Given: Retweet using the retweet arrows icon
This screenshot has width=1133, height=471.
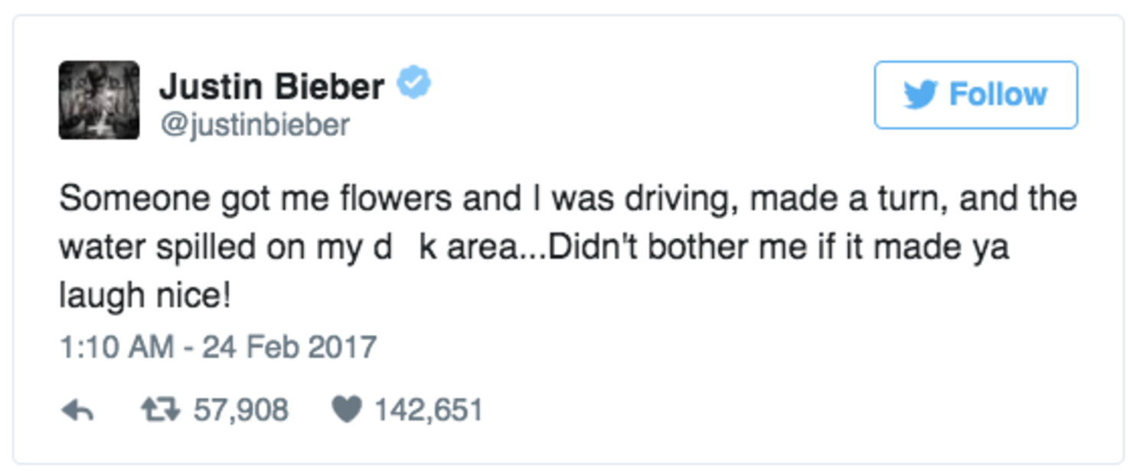Looking at the screenshot, I should click(160, 411).
